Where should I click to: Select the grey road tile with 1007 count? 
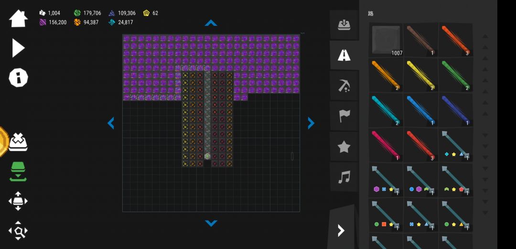pos(386,40)
